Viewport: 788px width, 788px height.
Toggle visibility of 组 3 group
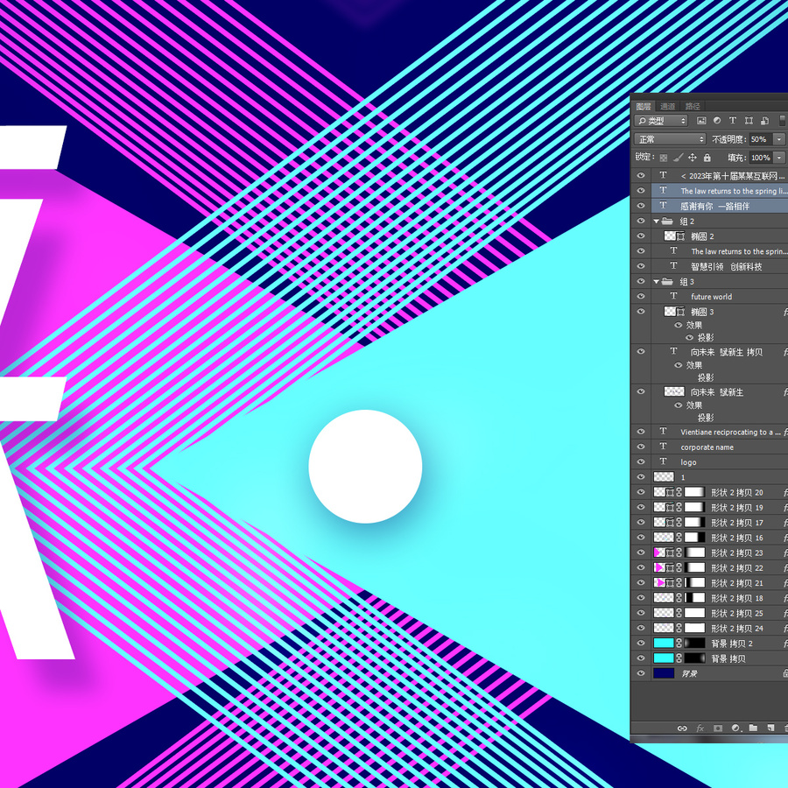(x=641, y=281)
